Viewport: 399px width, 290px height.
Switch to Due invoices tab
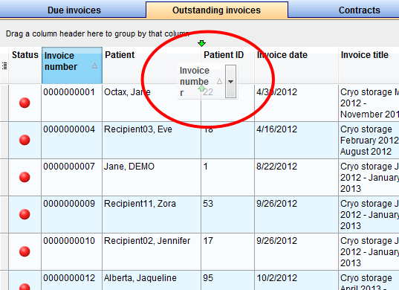pos(74,10)
